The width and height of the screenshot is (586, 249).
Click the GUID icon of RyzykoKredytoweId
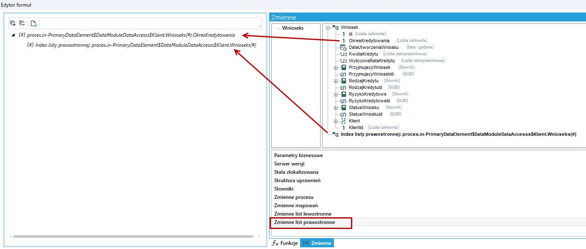344,101
